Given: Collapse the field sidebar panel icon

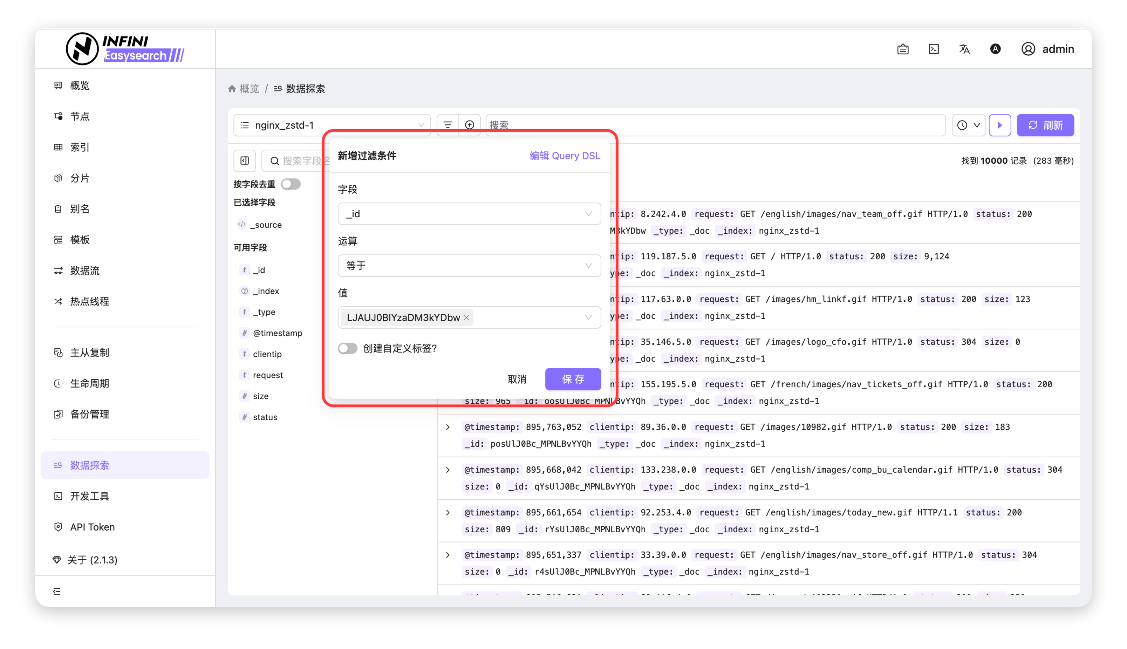Looking at the screenshot, I should click(x=245, y=161).
